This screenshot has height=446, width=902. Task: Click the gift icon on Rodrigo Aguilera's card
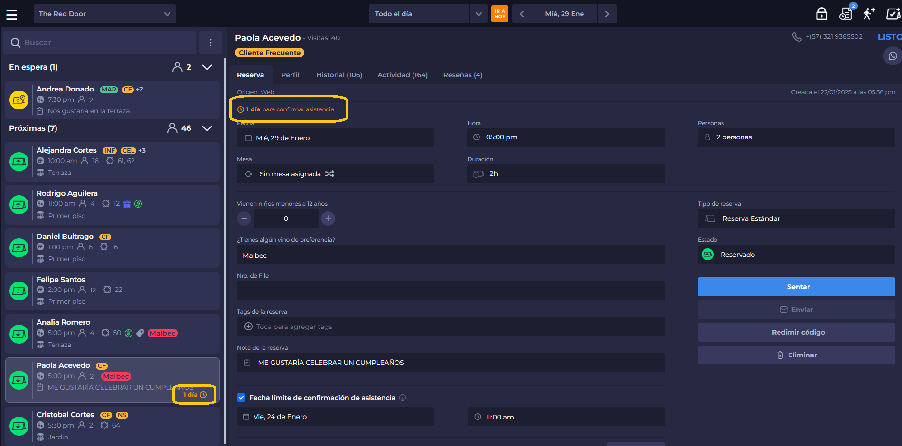click(127, 204)
